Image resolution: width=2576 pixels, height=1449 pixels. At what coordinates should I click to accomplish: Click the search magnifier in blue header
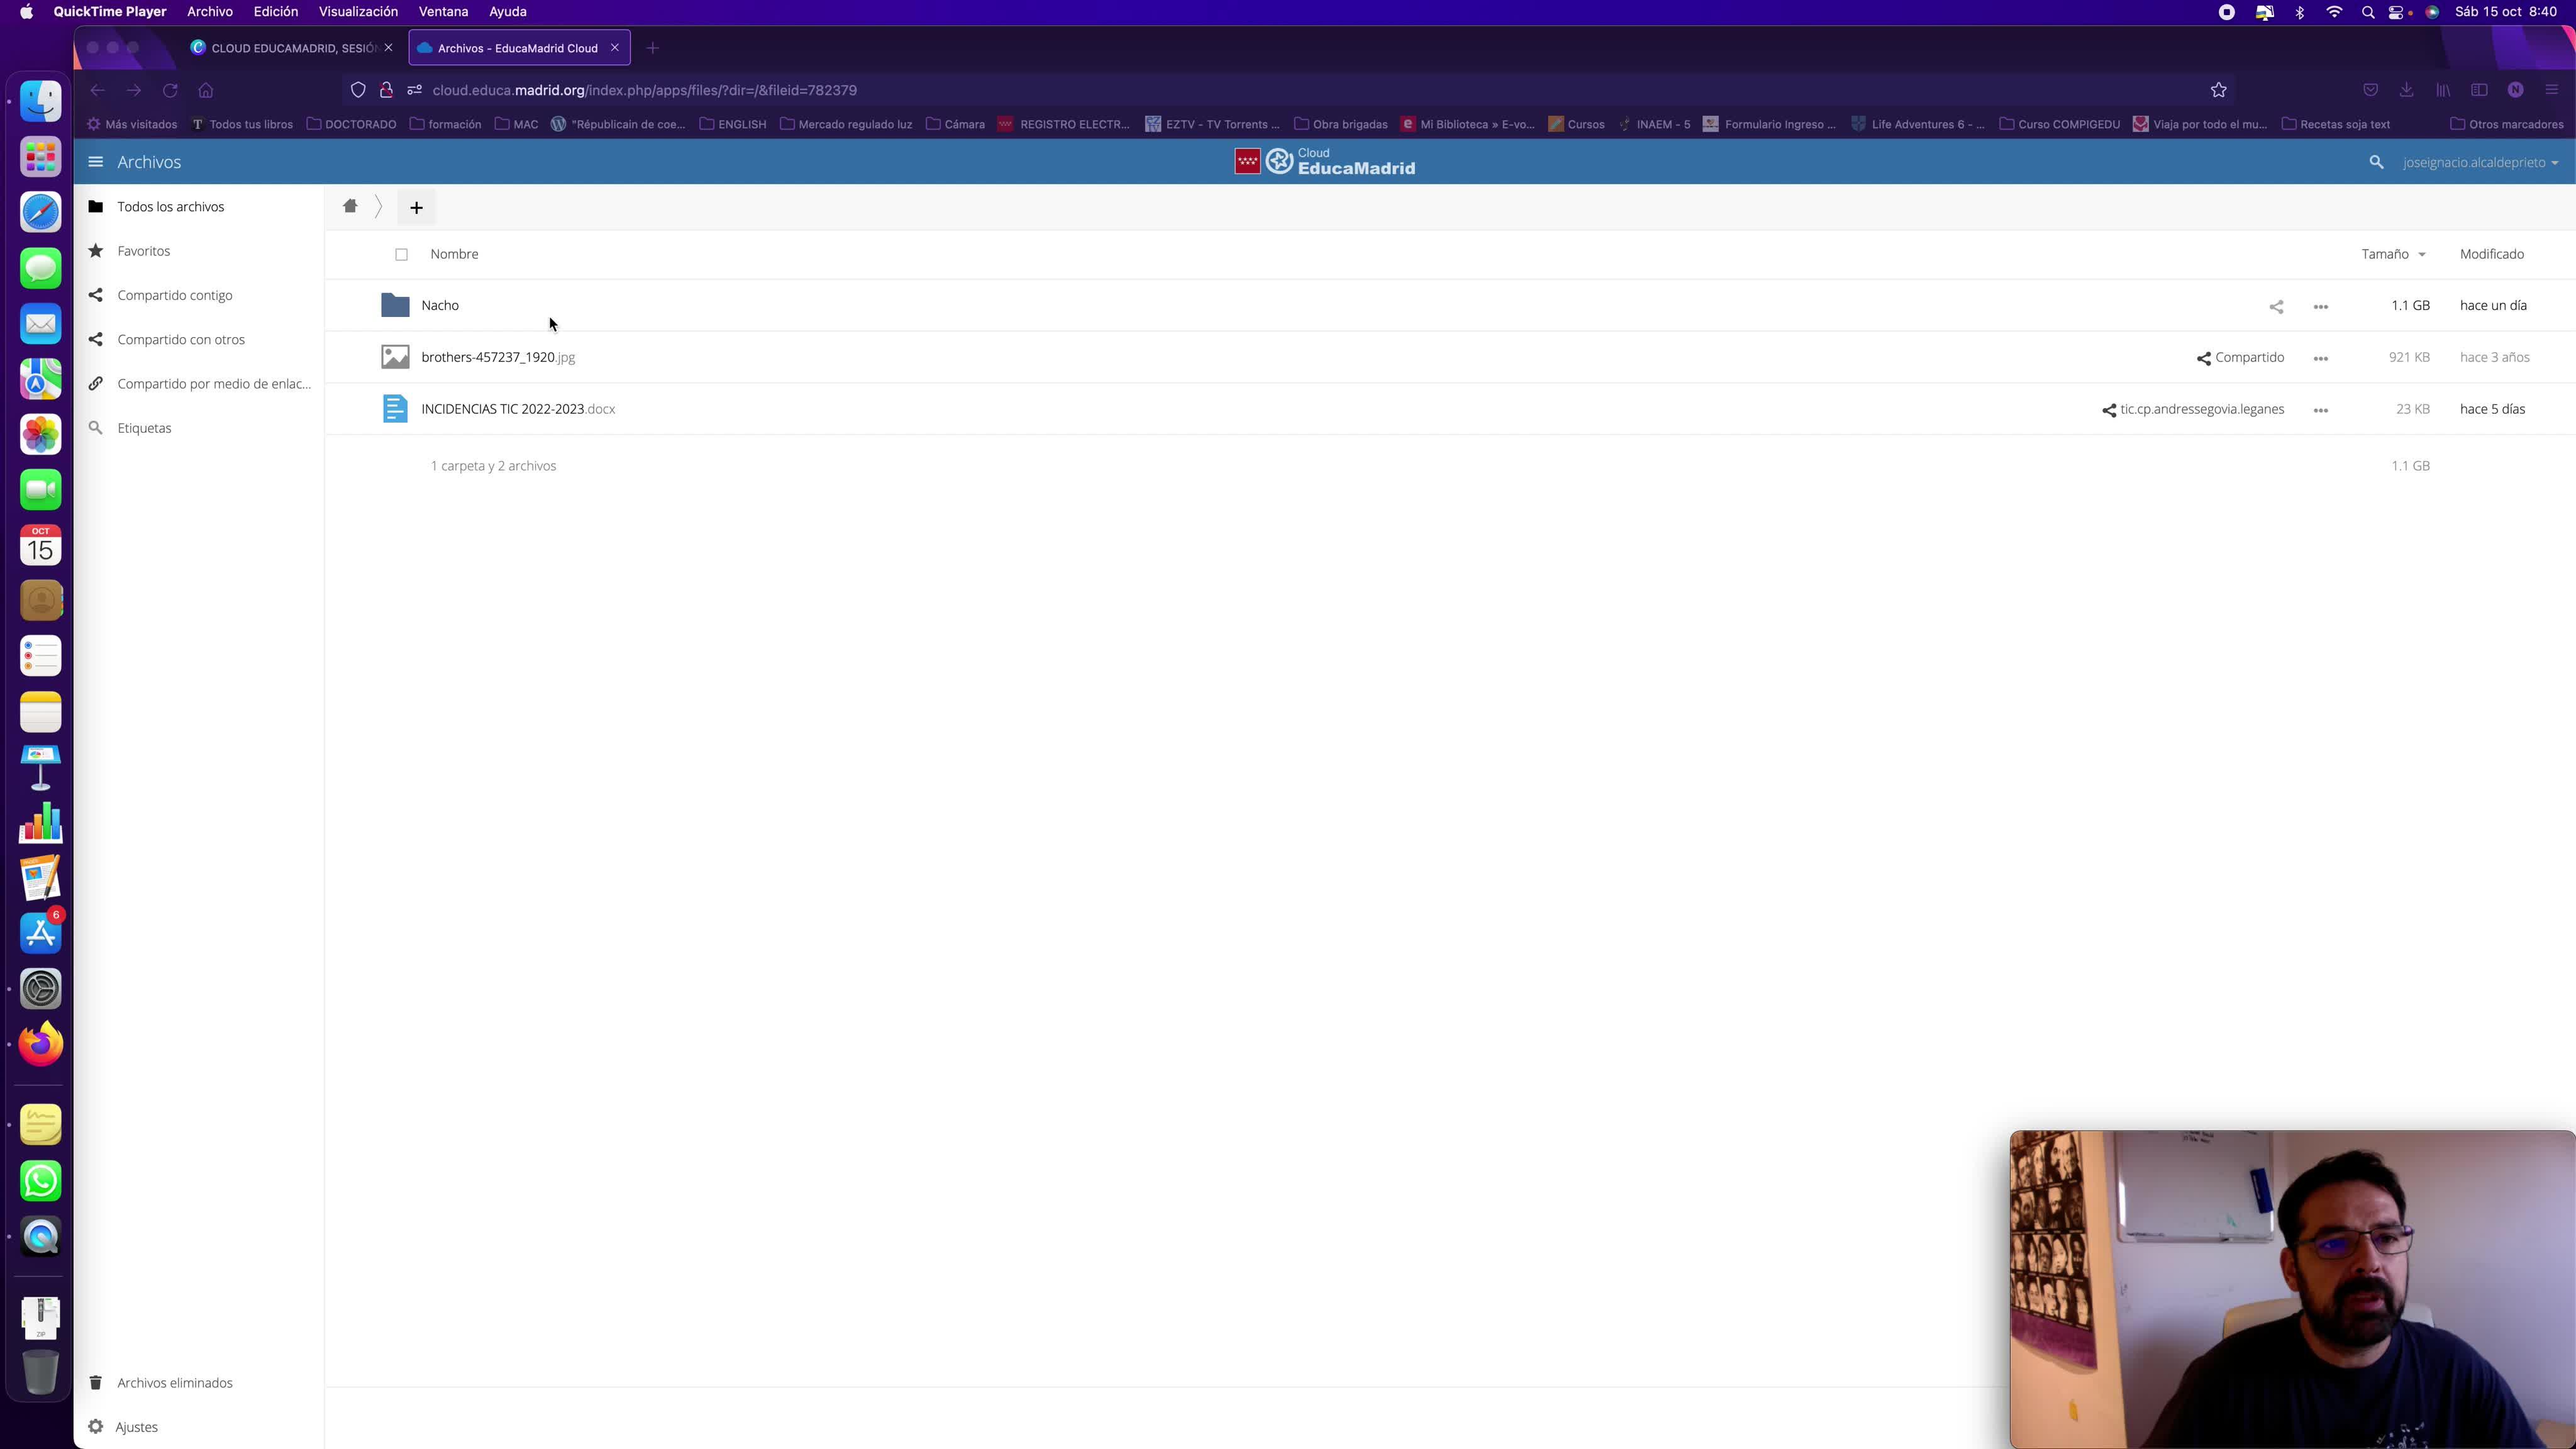pos(2376,162)
